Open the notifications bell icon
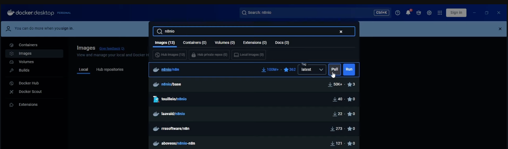Viewport: 508px width, 149px height. coord(408,13)
